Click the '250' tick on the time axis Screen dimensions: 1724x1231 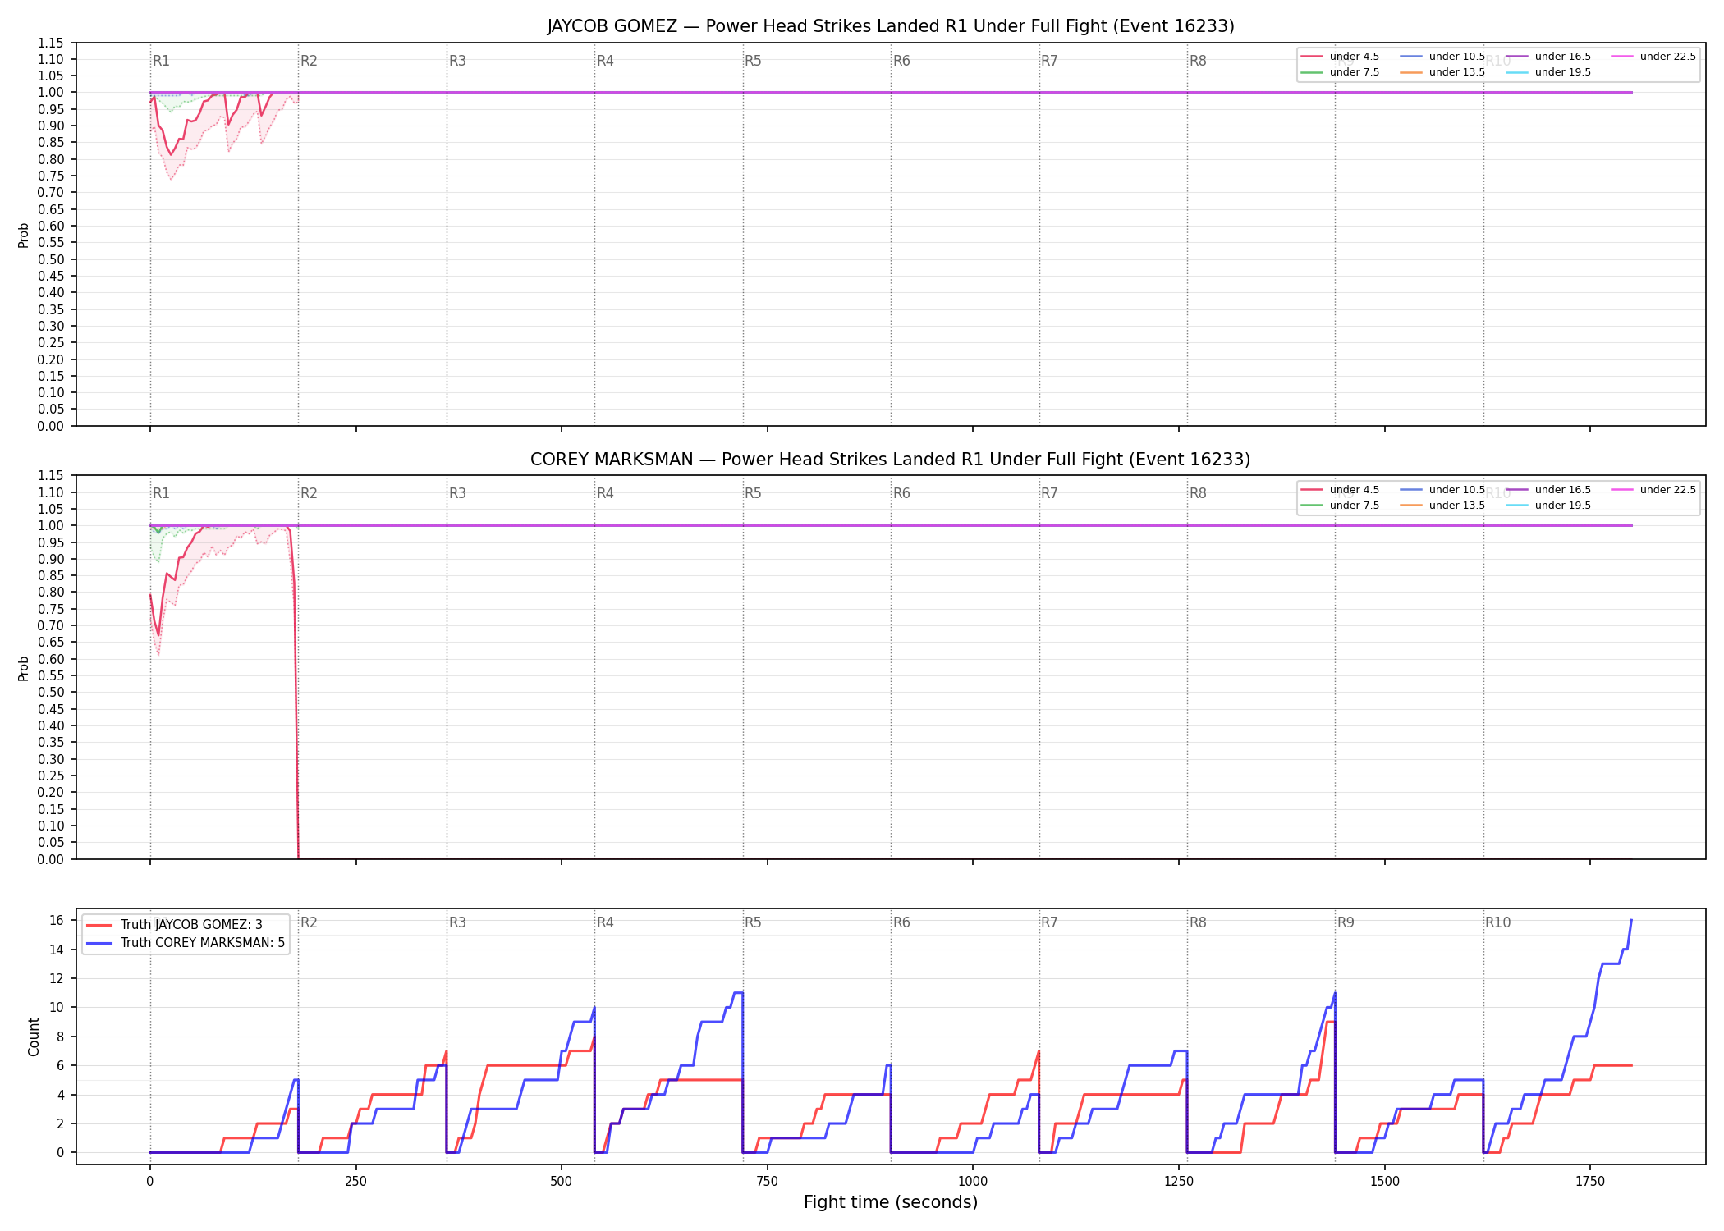tap(355, 1182)
